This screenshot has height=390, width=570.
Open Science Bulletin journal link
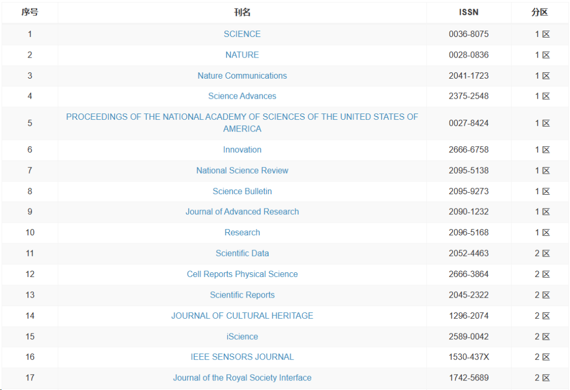(242, 191)
